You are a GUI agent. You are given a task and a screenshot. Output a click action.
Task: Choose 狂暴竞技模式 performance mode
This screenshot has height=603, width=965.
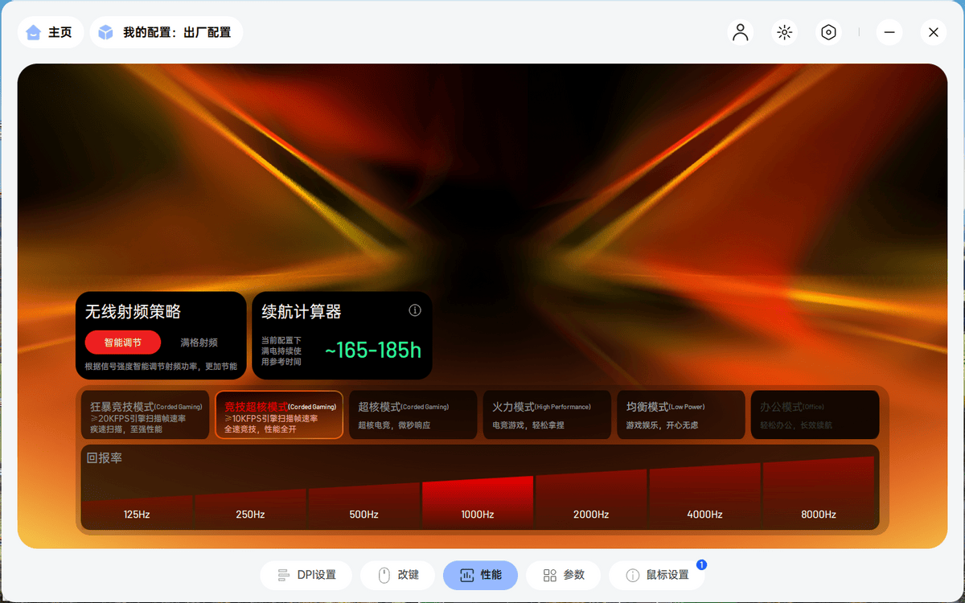click(146, 415)
